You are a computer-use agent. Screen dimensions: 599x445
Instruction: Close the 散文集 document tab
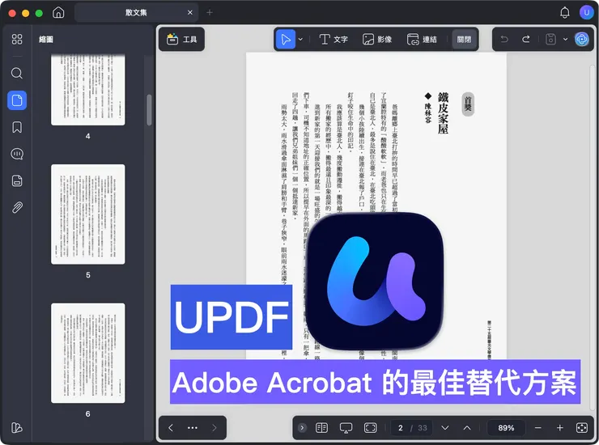(x=190, y=13)
